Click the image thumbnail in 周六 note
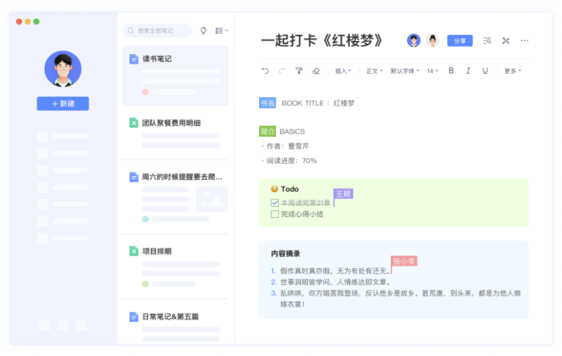Image resolution: width=562 pixels, height=356 pixels. click(x=211, y=199)
